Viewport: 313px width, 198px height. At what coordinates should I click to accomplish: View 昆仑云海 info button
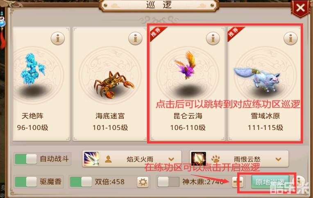tap(213, 38)
